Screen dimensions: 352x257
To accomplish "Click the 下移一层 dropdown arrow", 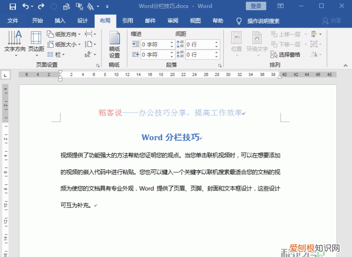I will tap(306, 44).
